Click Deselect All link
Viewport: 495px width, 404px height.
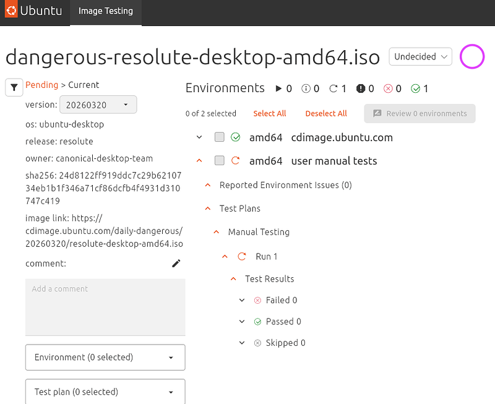point(326,114)
